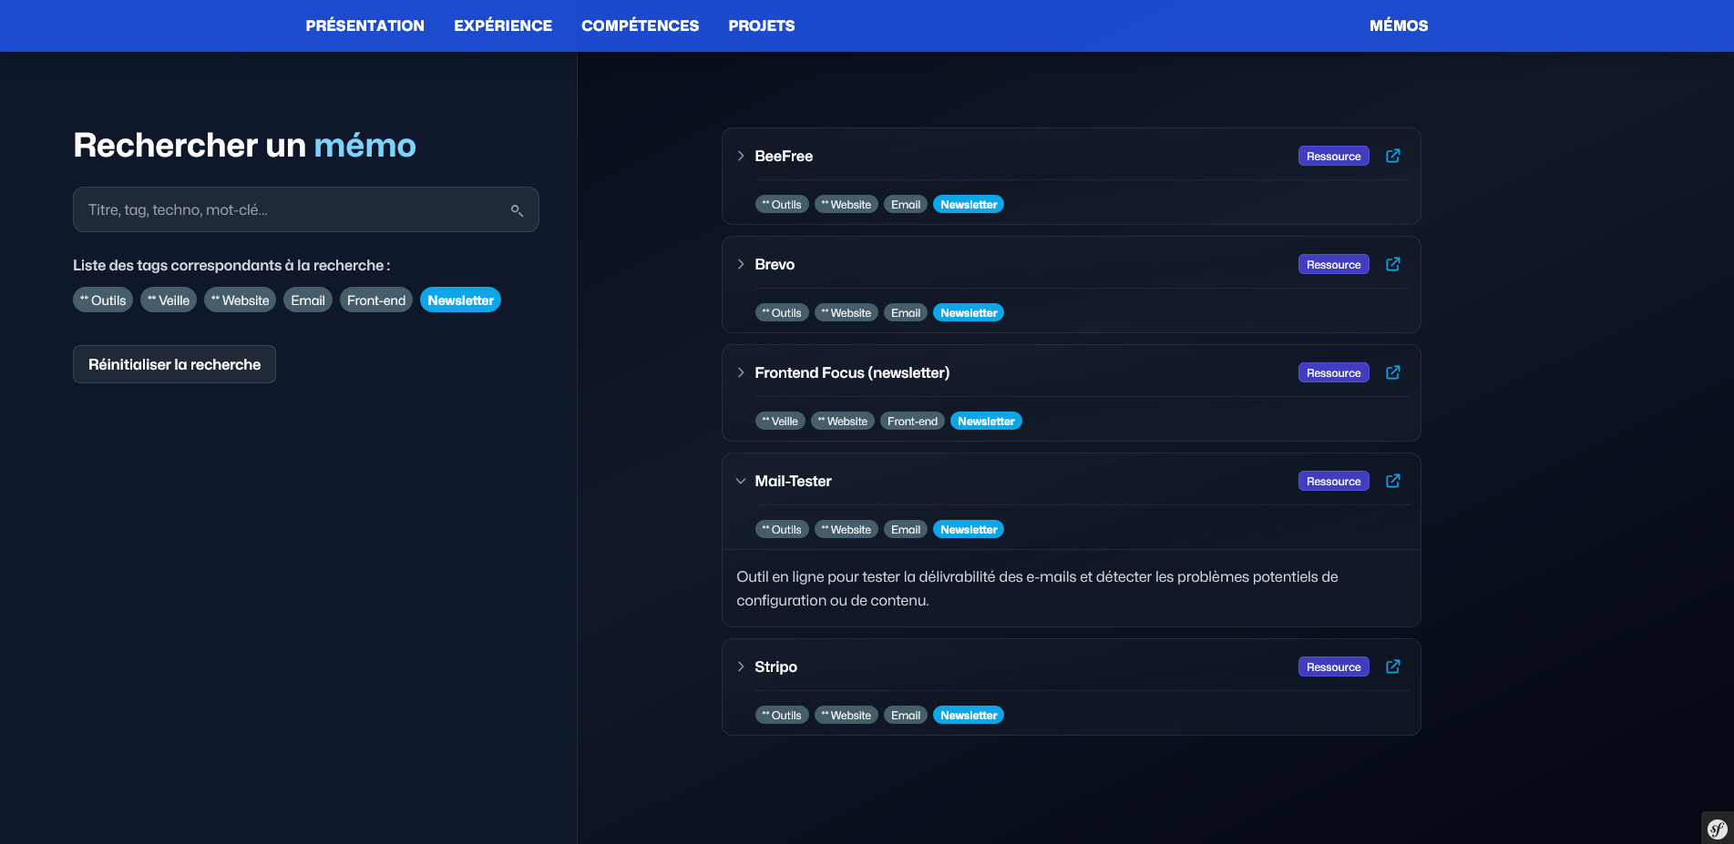This screenshot has height=844, width=1734.
Task: Expand the BeeFree memo
Action: [741, 156]
